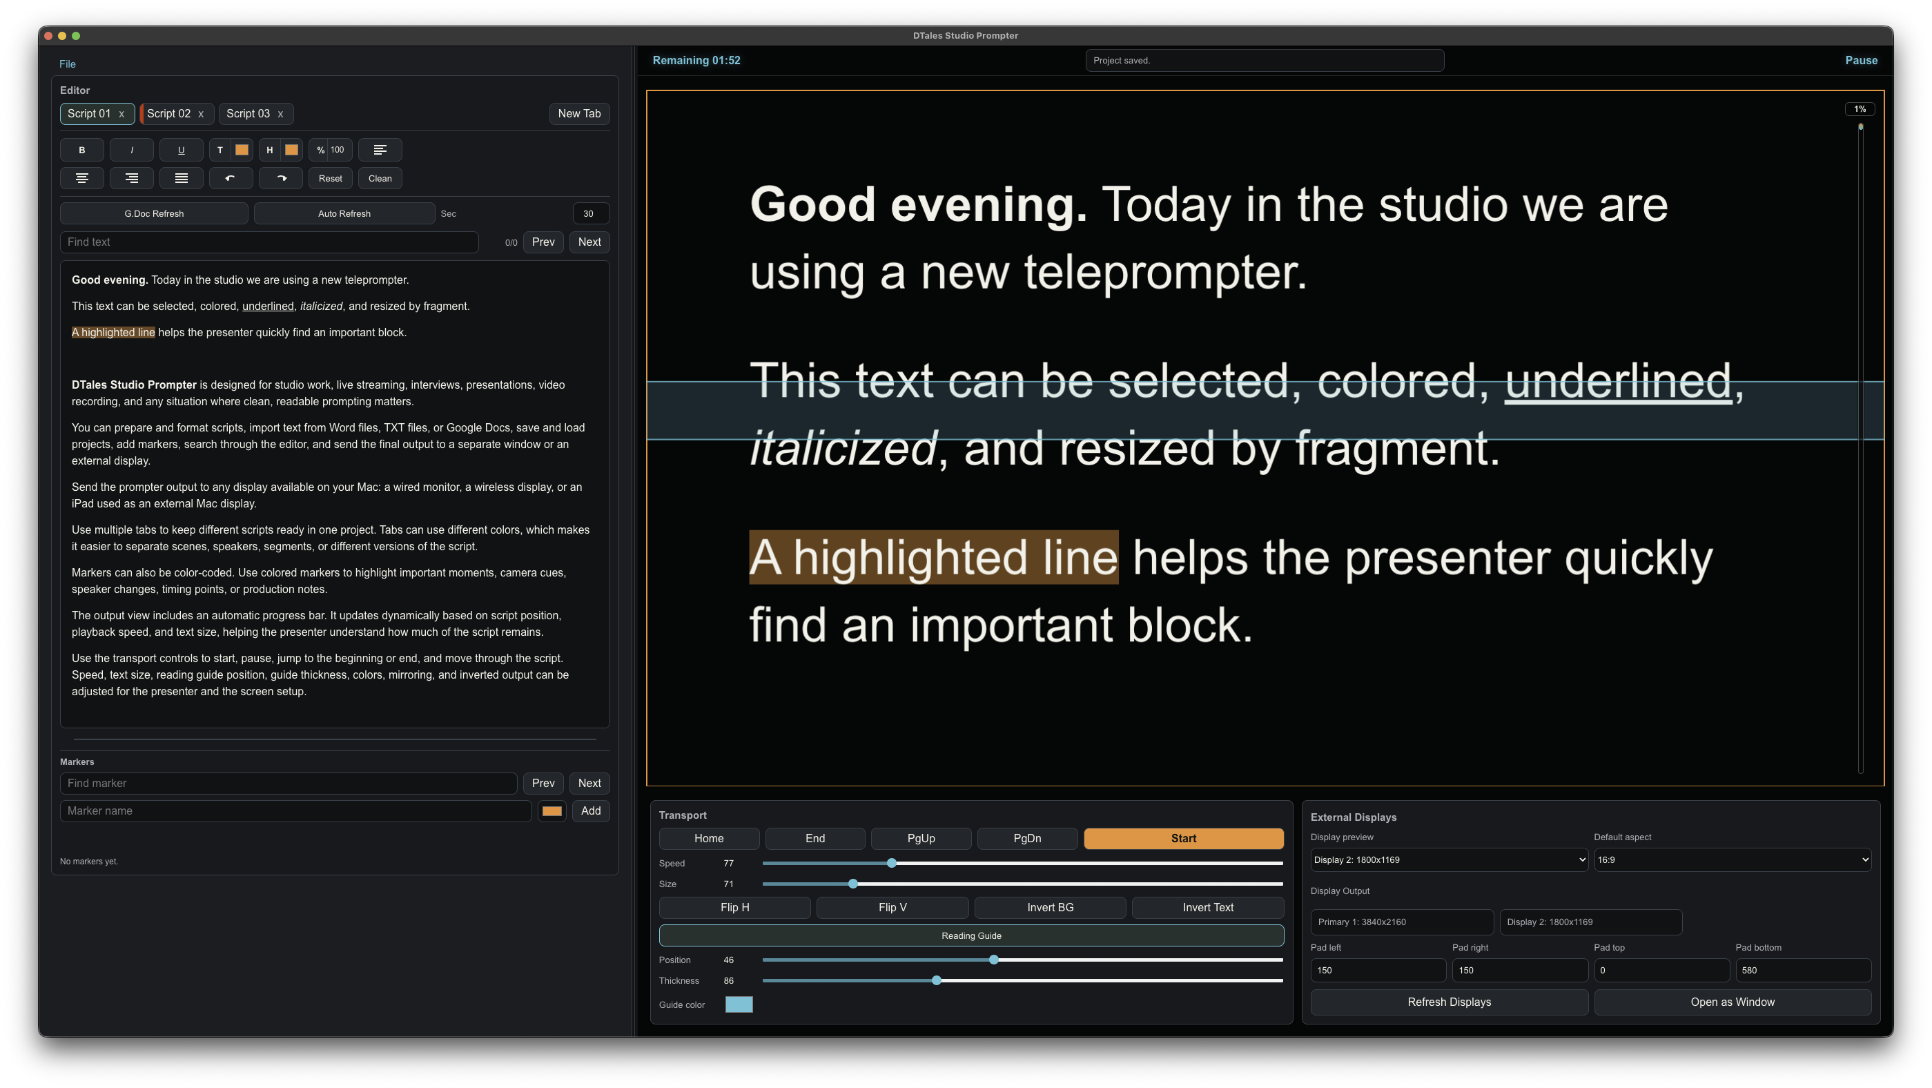The height and width of the screenshot is (1088, 1932).
Task: Select Primary 1: 3840x2160 output
Action: pyautogui.click(x=1402, y=923)
